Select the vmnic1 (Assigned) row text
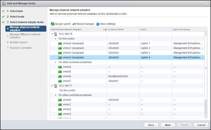This screenshot has height=130, width=211. (x=73, y=48)
